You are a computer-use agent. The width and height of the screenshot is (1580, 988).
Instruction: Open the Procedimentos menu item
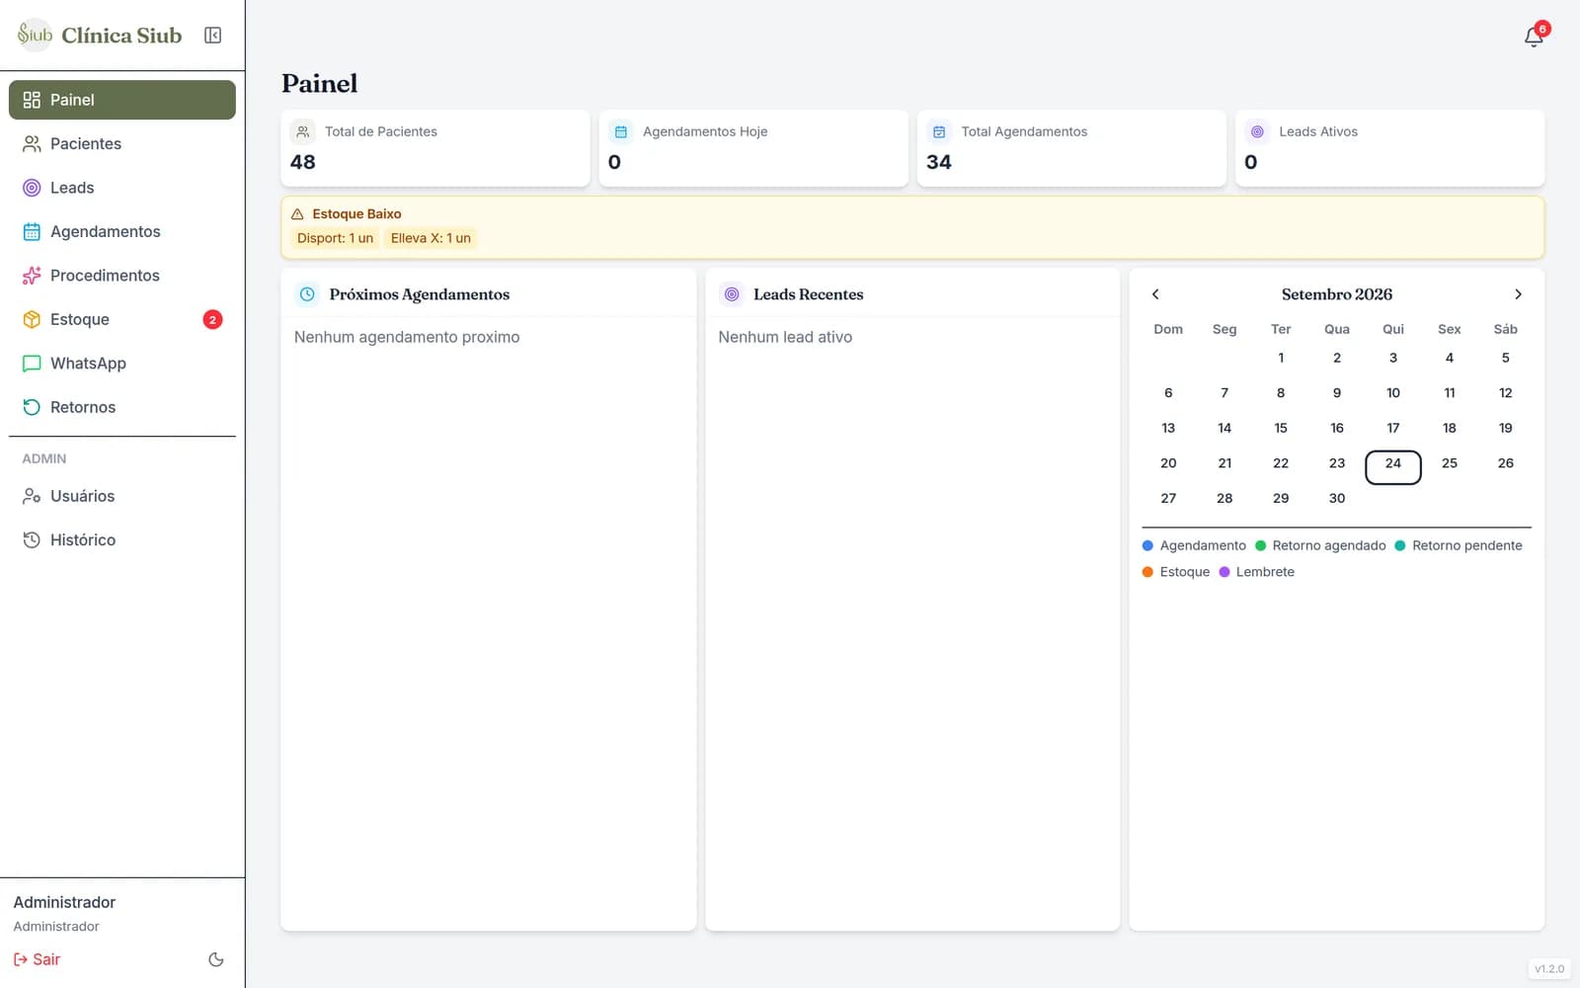[122, 276]
